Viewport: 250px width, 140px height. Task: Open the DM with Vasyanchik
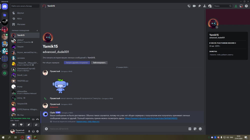25,104
